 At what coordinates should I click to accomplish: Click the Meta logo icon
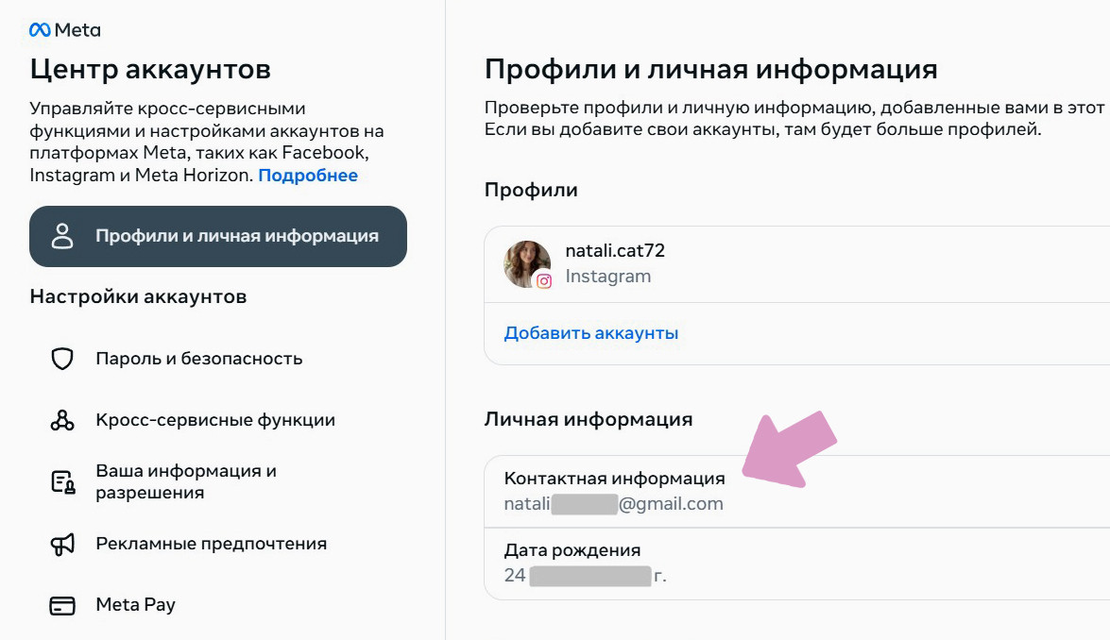(x=40, y=29)
